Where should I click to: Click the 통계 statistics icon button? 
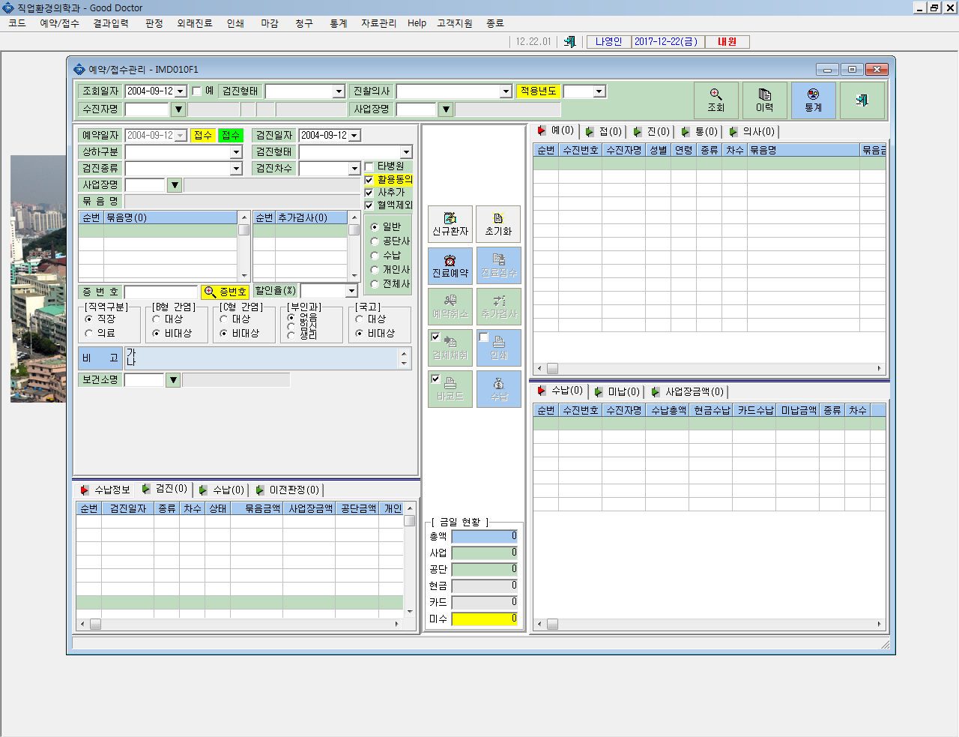(813, 100)
